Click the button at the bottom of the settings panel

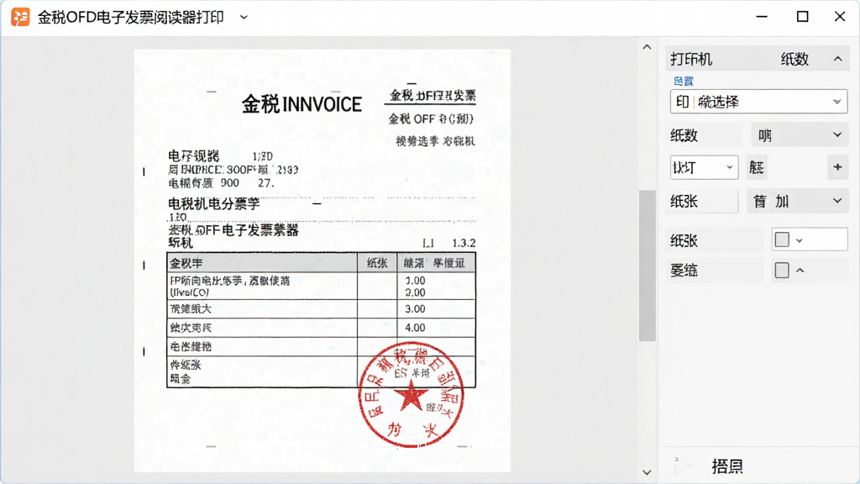pyautogui.click(x=727, y=466)
